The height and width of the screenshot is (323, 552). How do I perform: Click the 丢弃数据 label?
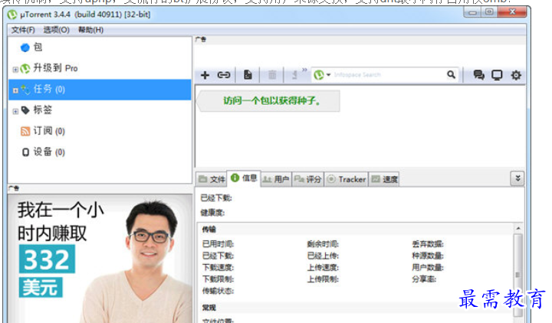pyautogui.click(x=428, y=244)
